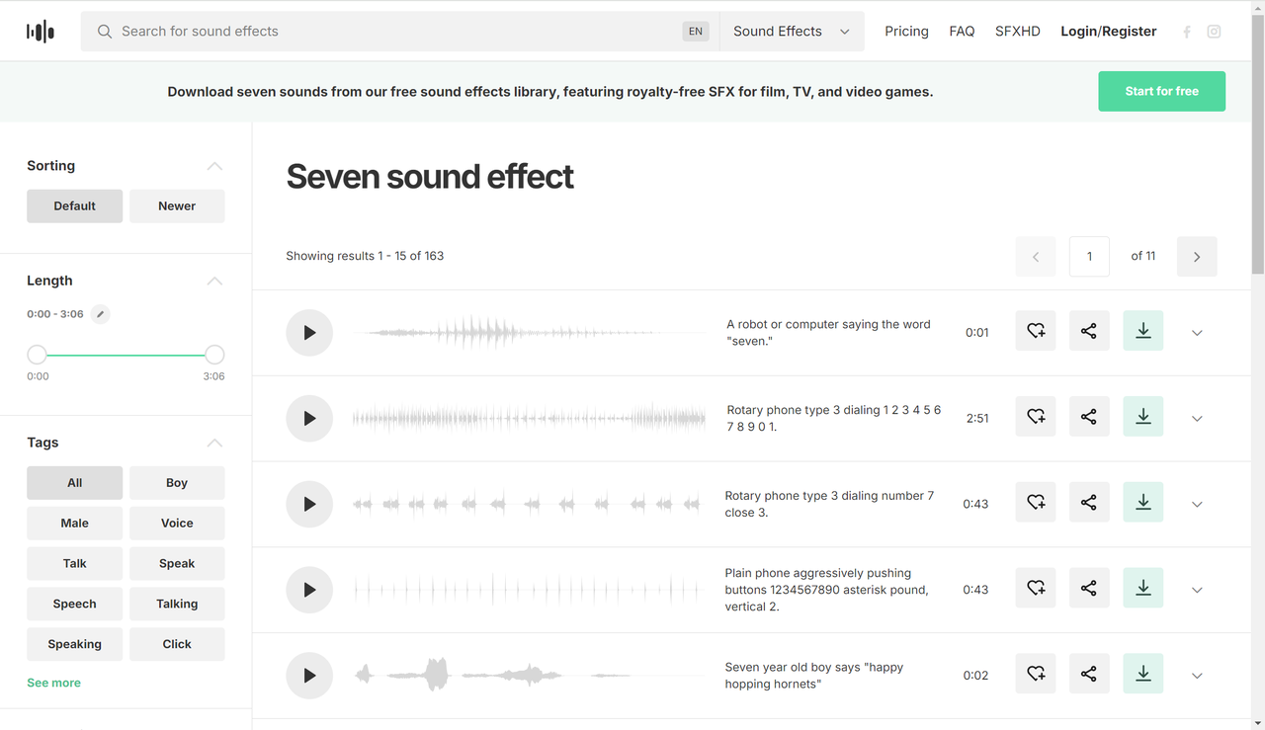This screenshot has width=1265, height=730.
Task: Collapse the Tags filter section
Action: pos(214,443)
